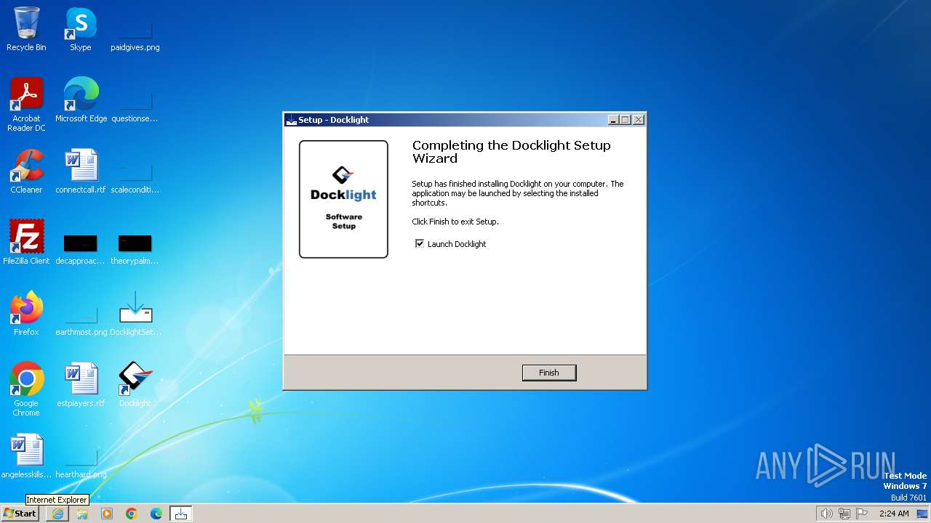
Task: Open the Start menu
Action: (20, 514)
